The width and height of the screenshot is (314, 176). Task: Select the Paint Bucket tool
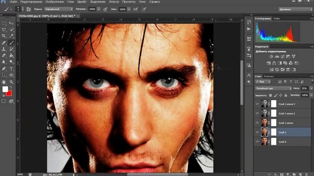(11, 55)
